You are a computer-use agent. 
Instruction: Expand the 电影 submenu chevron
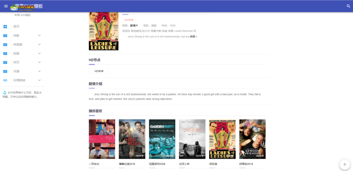[39, 36]
